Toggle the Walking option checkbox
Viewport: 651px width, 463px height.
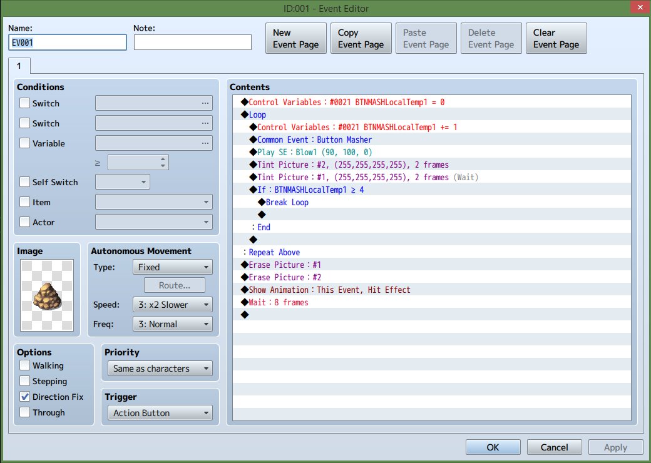[x=25, y=365]
